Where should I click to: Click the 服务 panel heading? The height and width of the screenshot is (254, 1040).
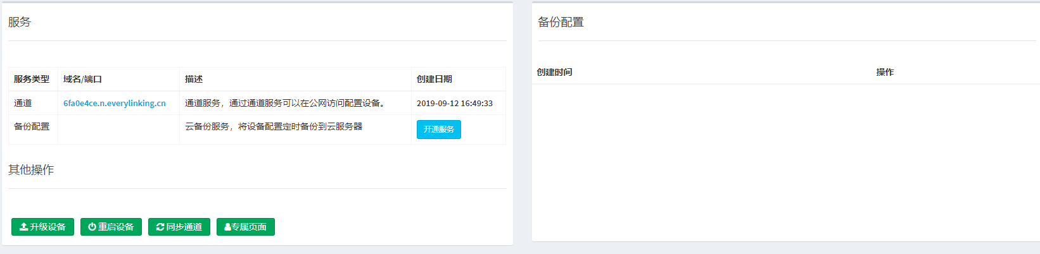20,22
